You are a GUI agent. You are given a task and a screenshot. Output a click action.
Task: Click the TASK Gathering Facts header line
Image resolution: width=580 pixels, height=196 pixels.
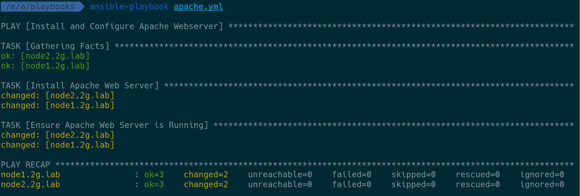(x=55, y=46)
